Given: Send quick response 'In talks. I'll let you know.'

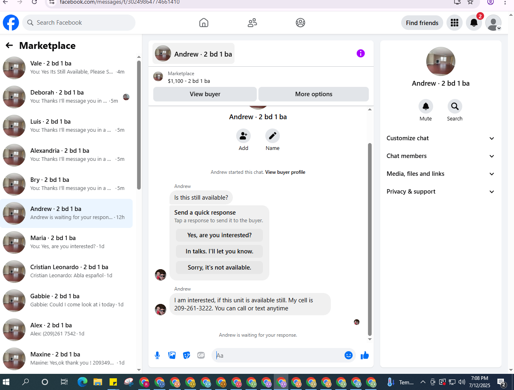Looking at the screenshot, I should (x=220, y=251).
